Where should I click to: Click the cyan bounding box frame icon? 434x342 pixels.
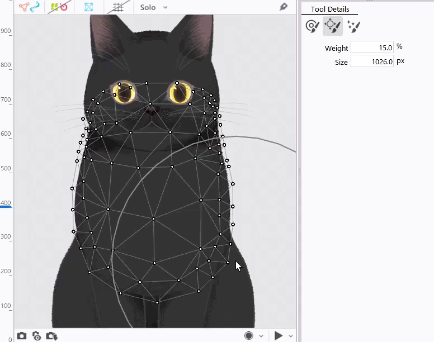tap(89, 7)
